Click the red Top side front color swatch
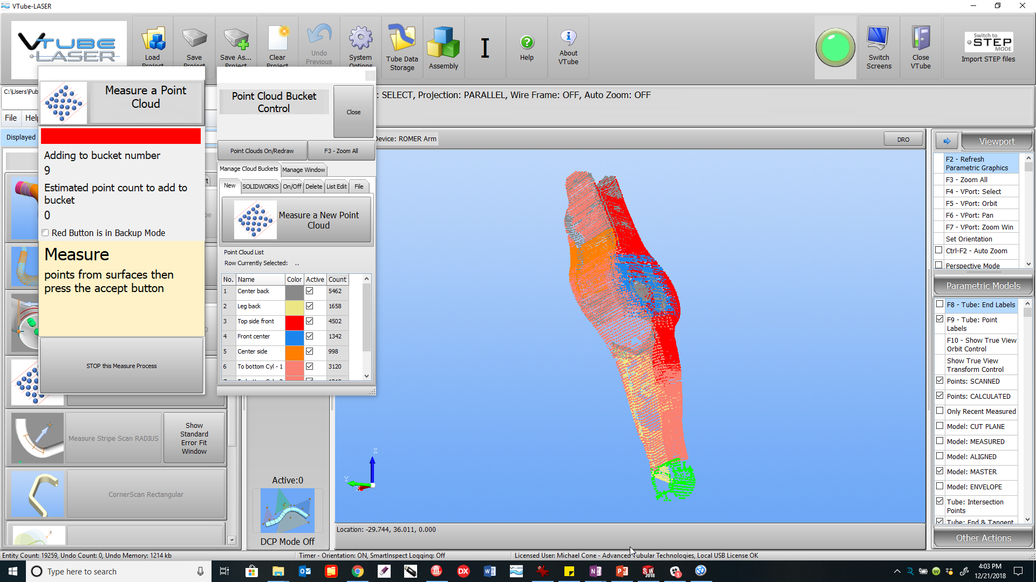Image resolution: width=1036 pixels, height=582 pixels. (x=294, y=321)
